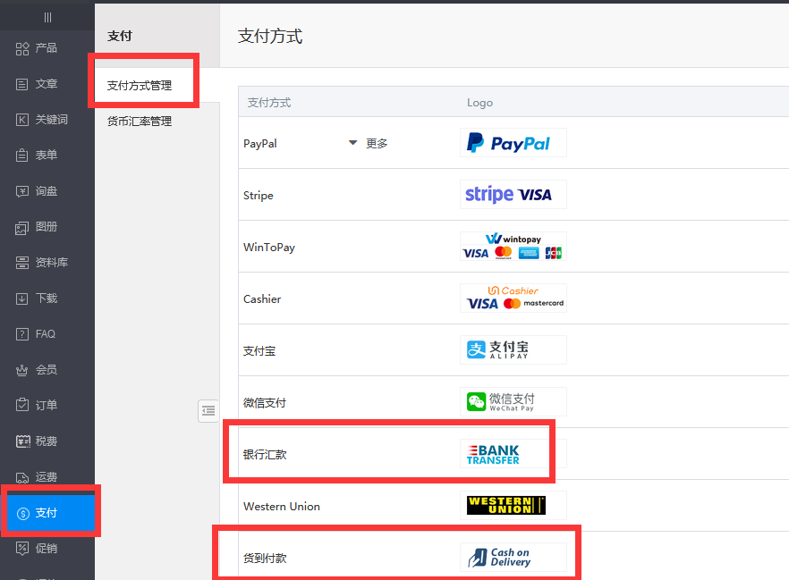The image size is (789, 580).
Task: Click the 支付 payment sidebar menu item
Action: pyautogui.click(x=47, y=513)
